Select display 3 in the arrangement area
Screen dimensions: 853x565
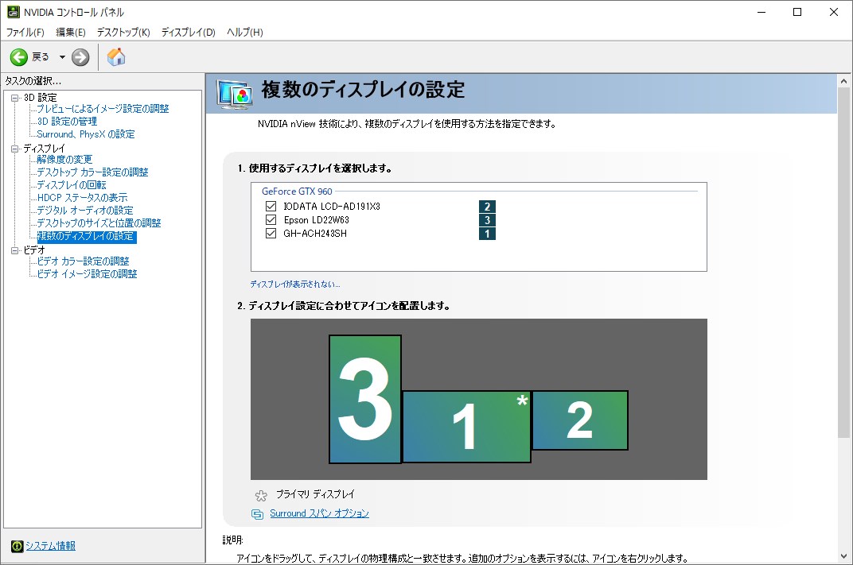[365, 399]
